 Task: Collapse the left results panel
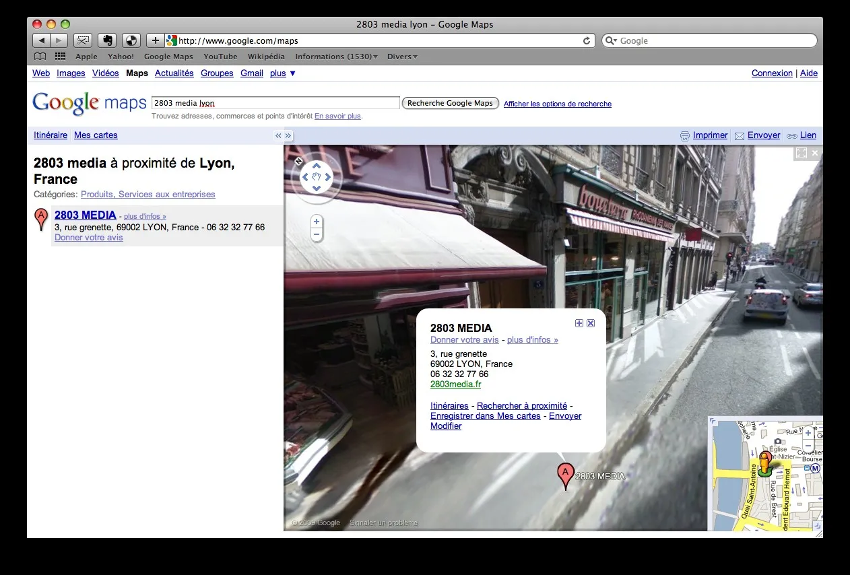(278, 135)
